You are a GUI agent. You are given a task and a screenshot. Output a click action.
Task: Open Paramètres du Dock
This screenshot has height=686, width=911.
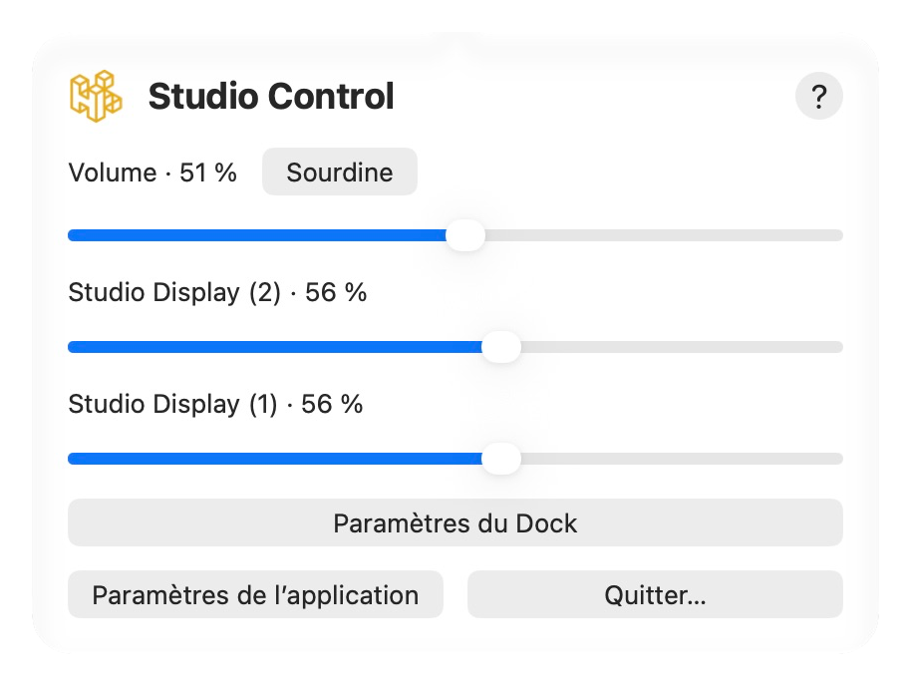[x=455, y=522]
